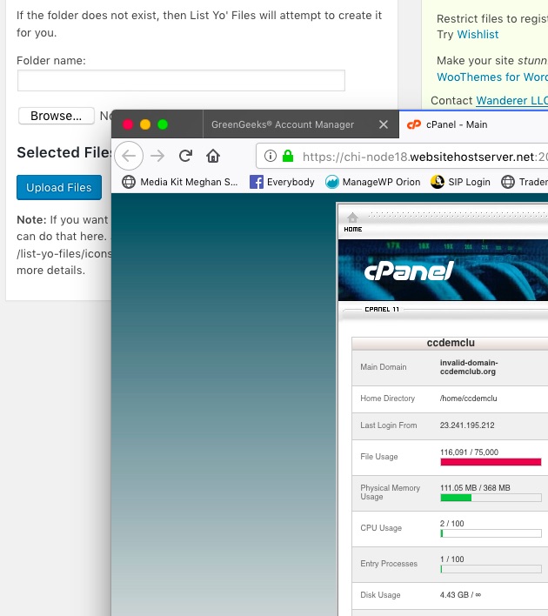Reload the cPanel page

coord(185,156)
